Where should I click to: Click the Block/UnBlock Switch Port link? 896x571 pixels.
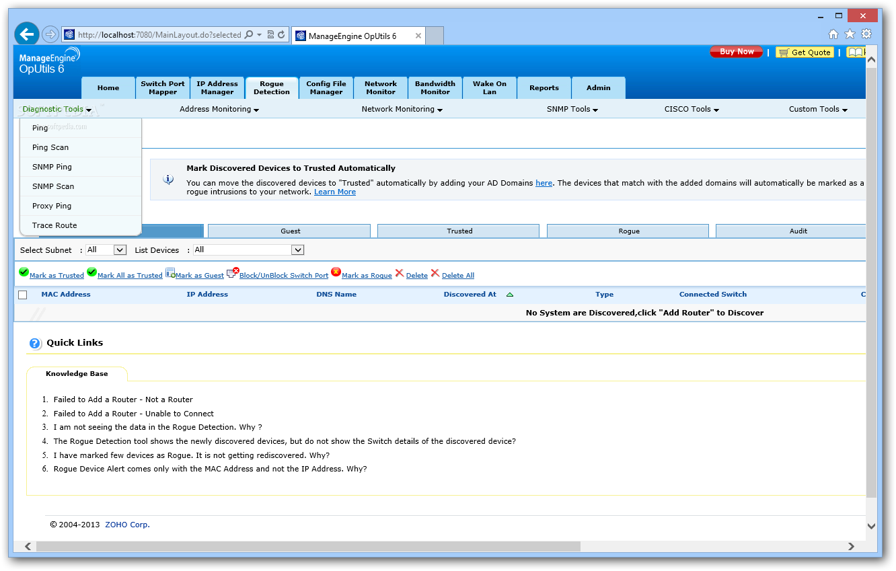284,276
